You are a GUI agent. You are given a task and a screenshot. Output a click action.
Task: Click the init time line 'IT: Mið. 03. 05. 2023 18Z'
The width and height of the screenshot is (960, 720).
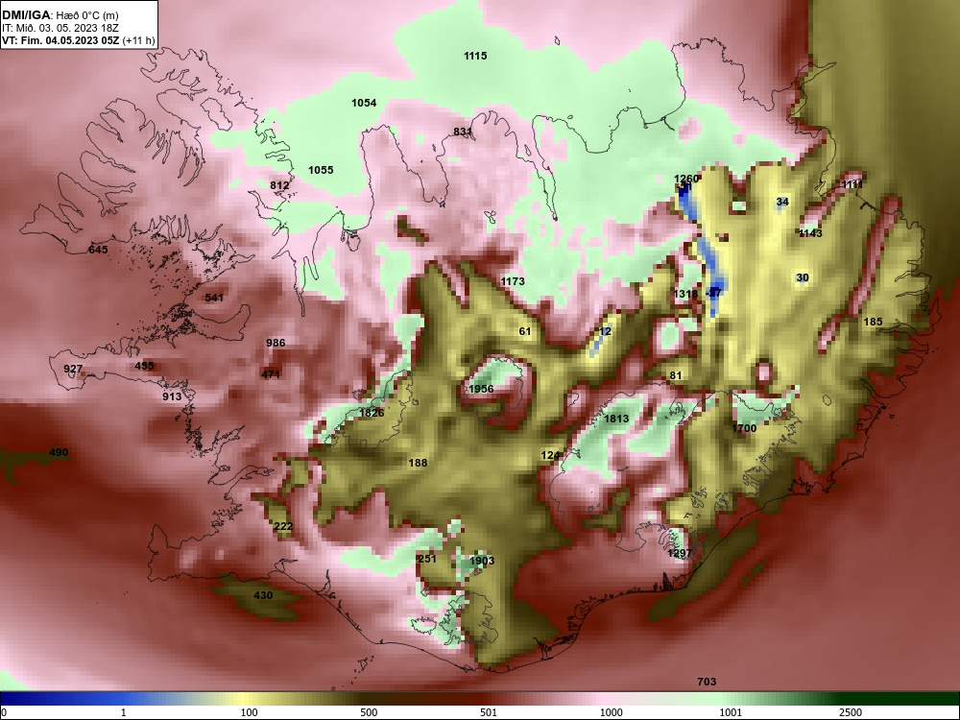[60, 28]
